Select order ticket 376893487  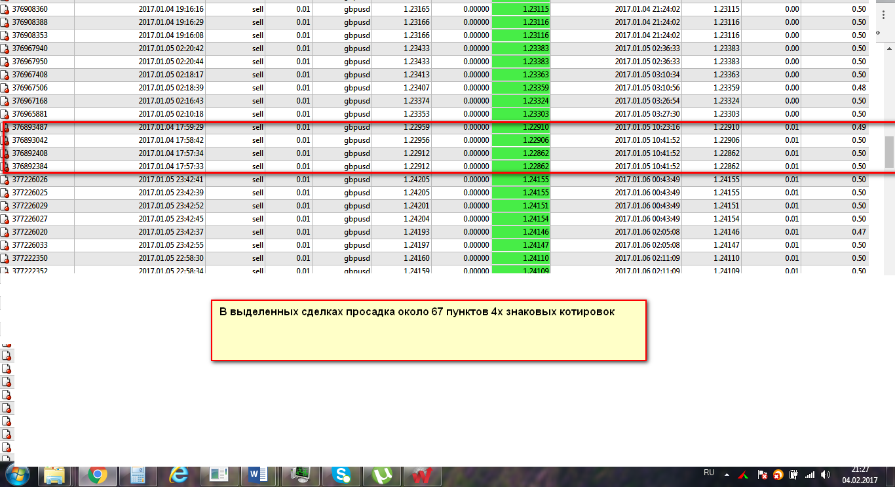[x=30, y=127]
